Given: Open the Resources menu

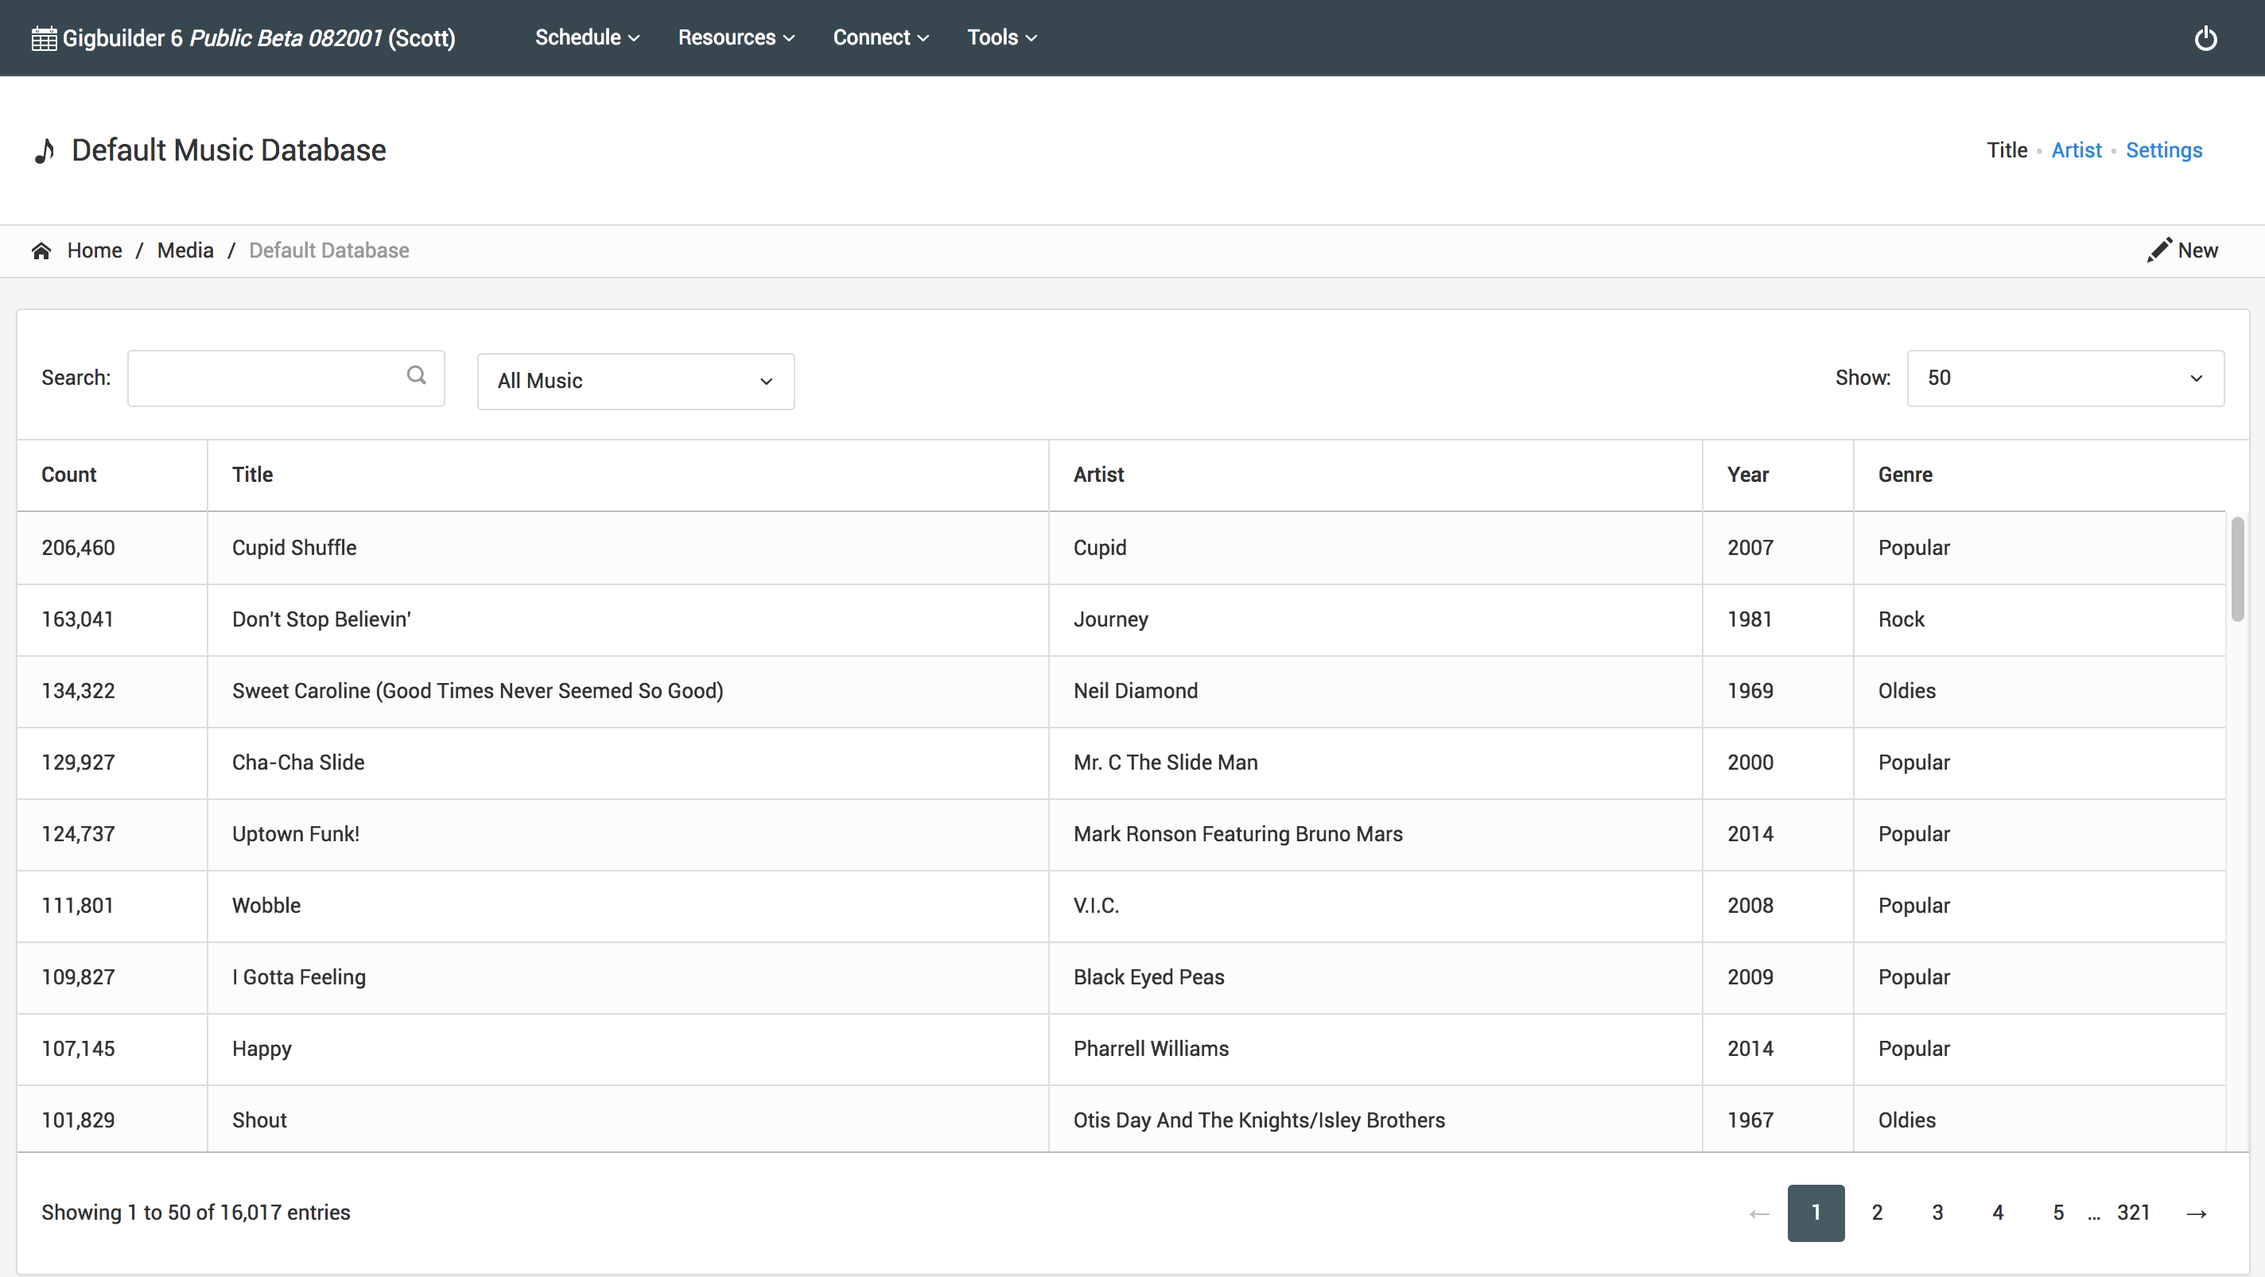Looking at the screenshot, I should coord(735,38).
